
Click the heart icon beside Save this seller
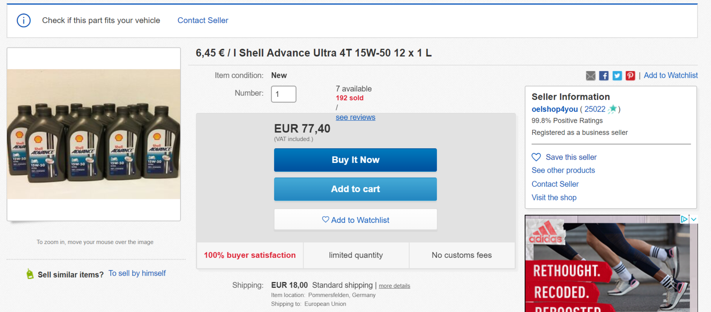coord(536,157)
